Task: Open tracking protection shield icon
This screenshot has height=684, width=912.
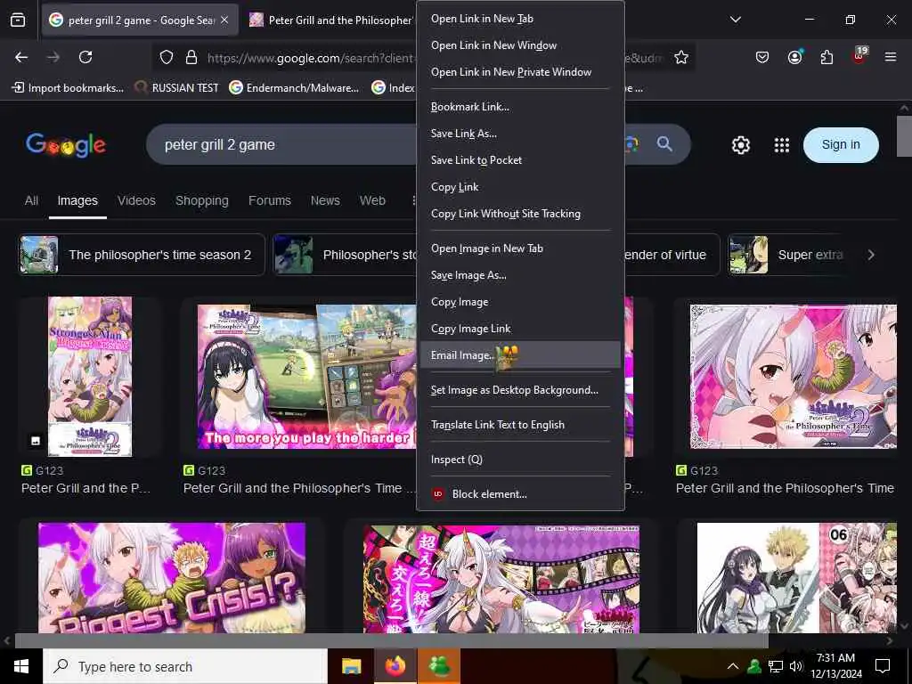Action: 167,57
